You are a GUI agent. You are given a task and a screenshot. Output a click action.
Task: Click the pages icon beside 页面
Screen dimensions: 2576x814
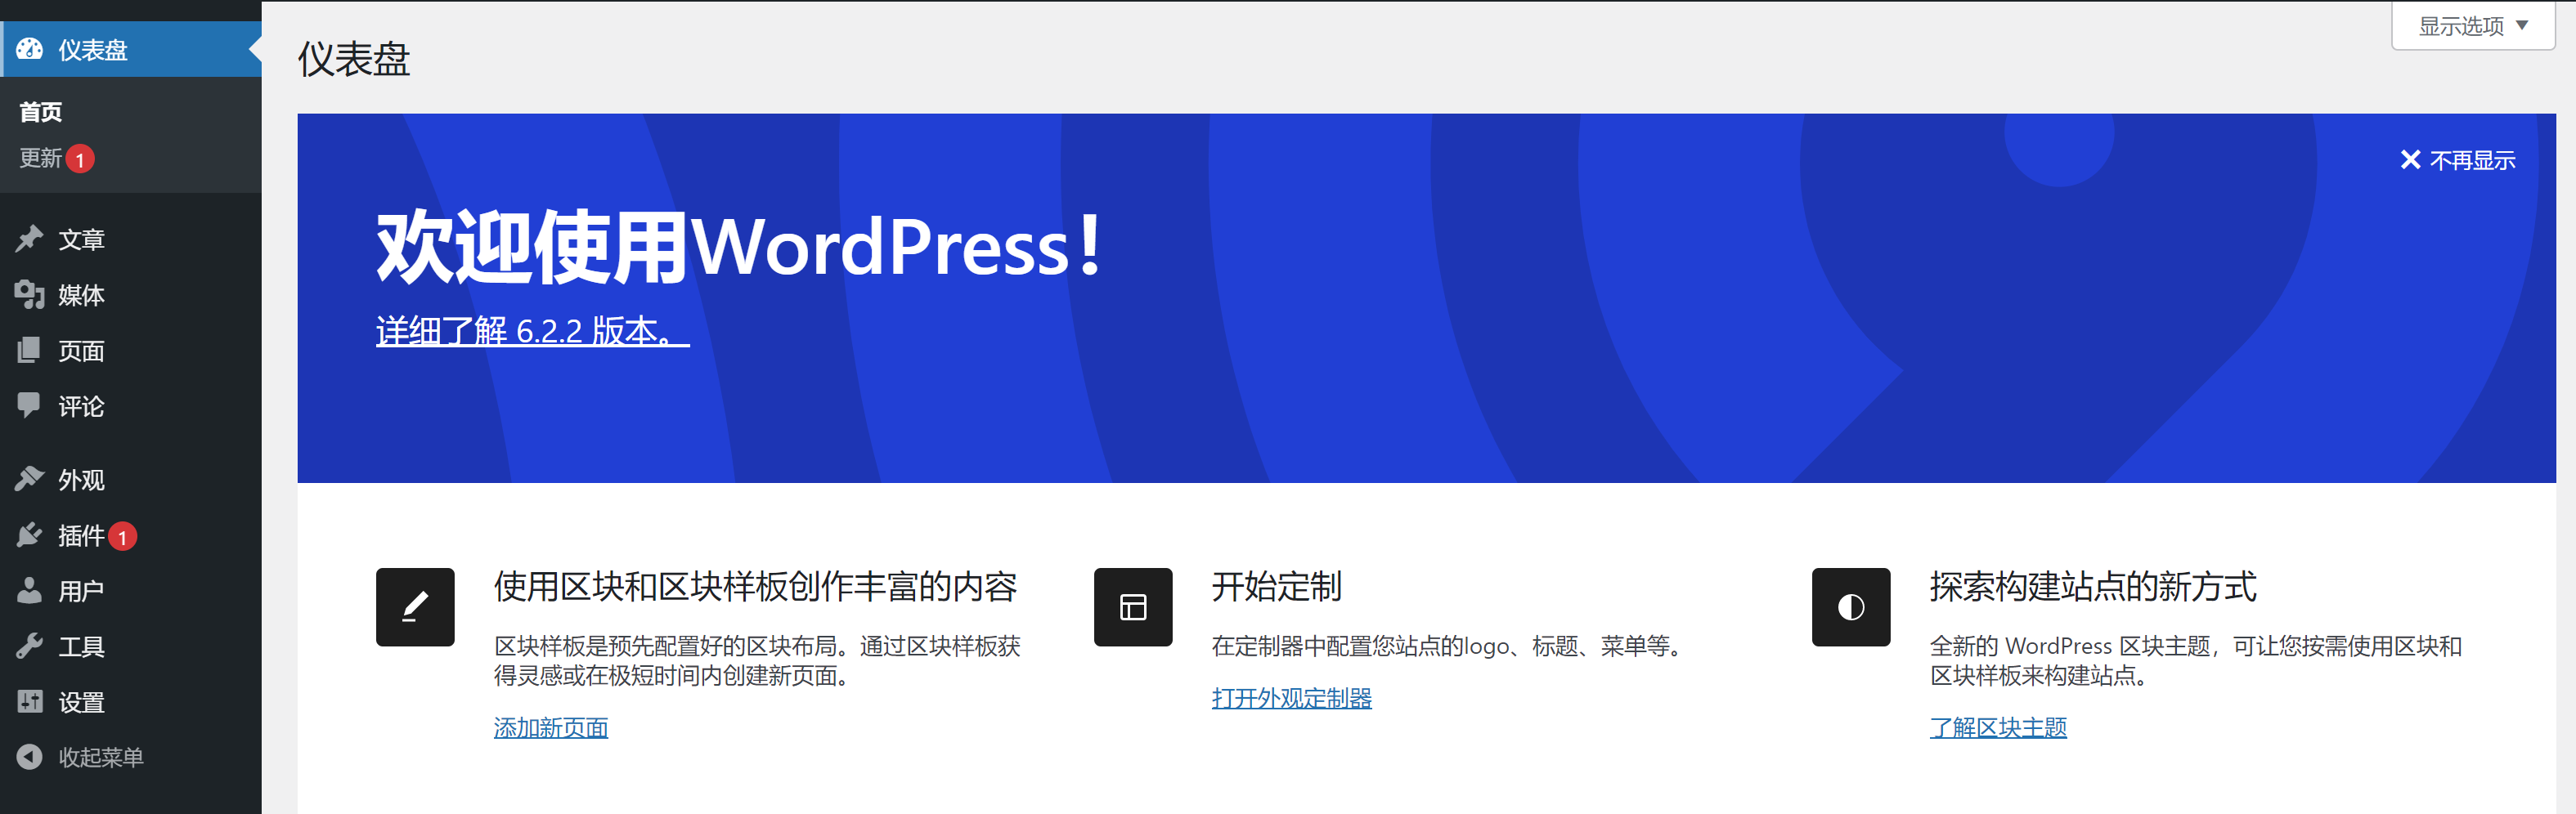30,351
